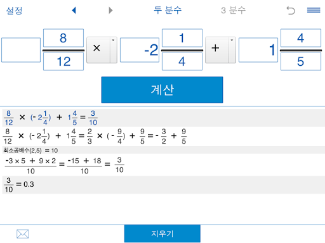325x243 pixels.
Task: Switch to the 두 분수 tab
Action: pos(168,10)
